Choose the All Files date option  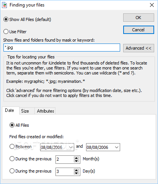19,125
